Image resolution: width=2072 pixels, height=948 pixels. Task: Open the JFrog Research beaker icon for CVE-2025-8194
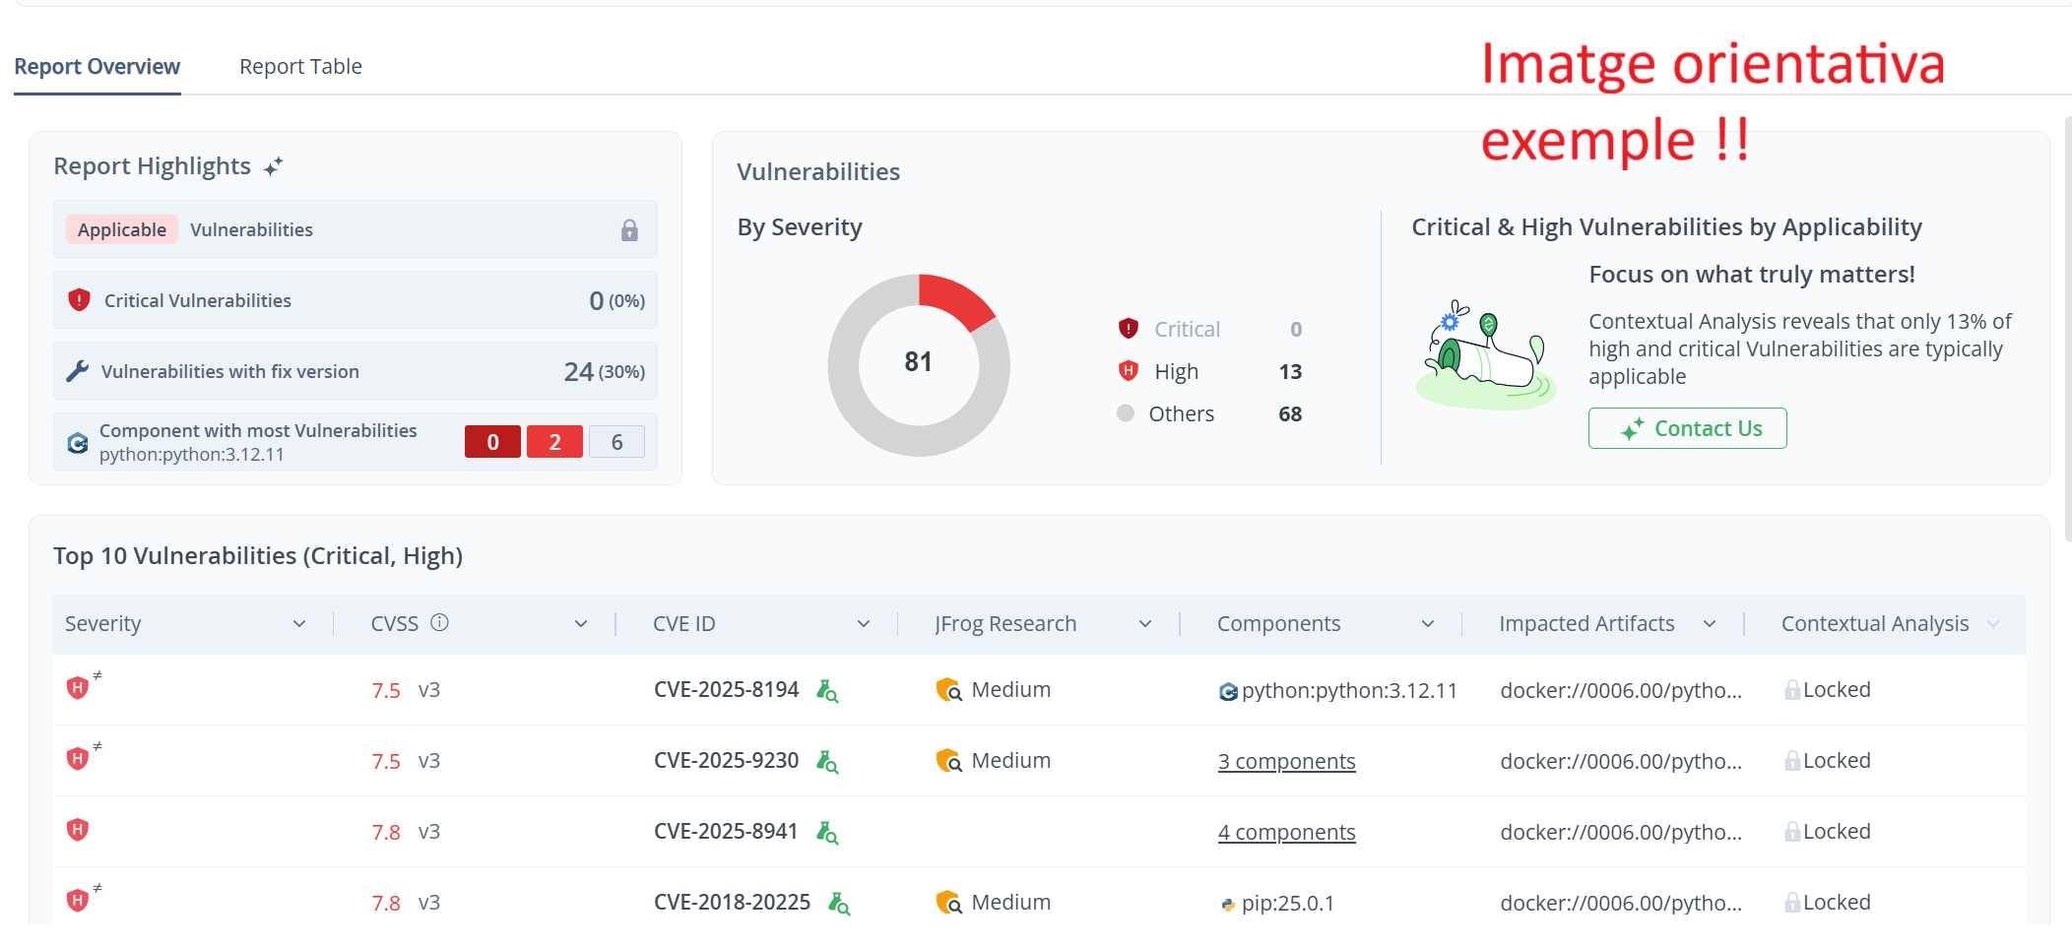(x=828, y=690)
